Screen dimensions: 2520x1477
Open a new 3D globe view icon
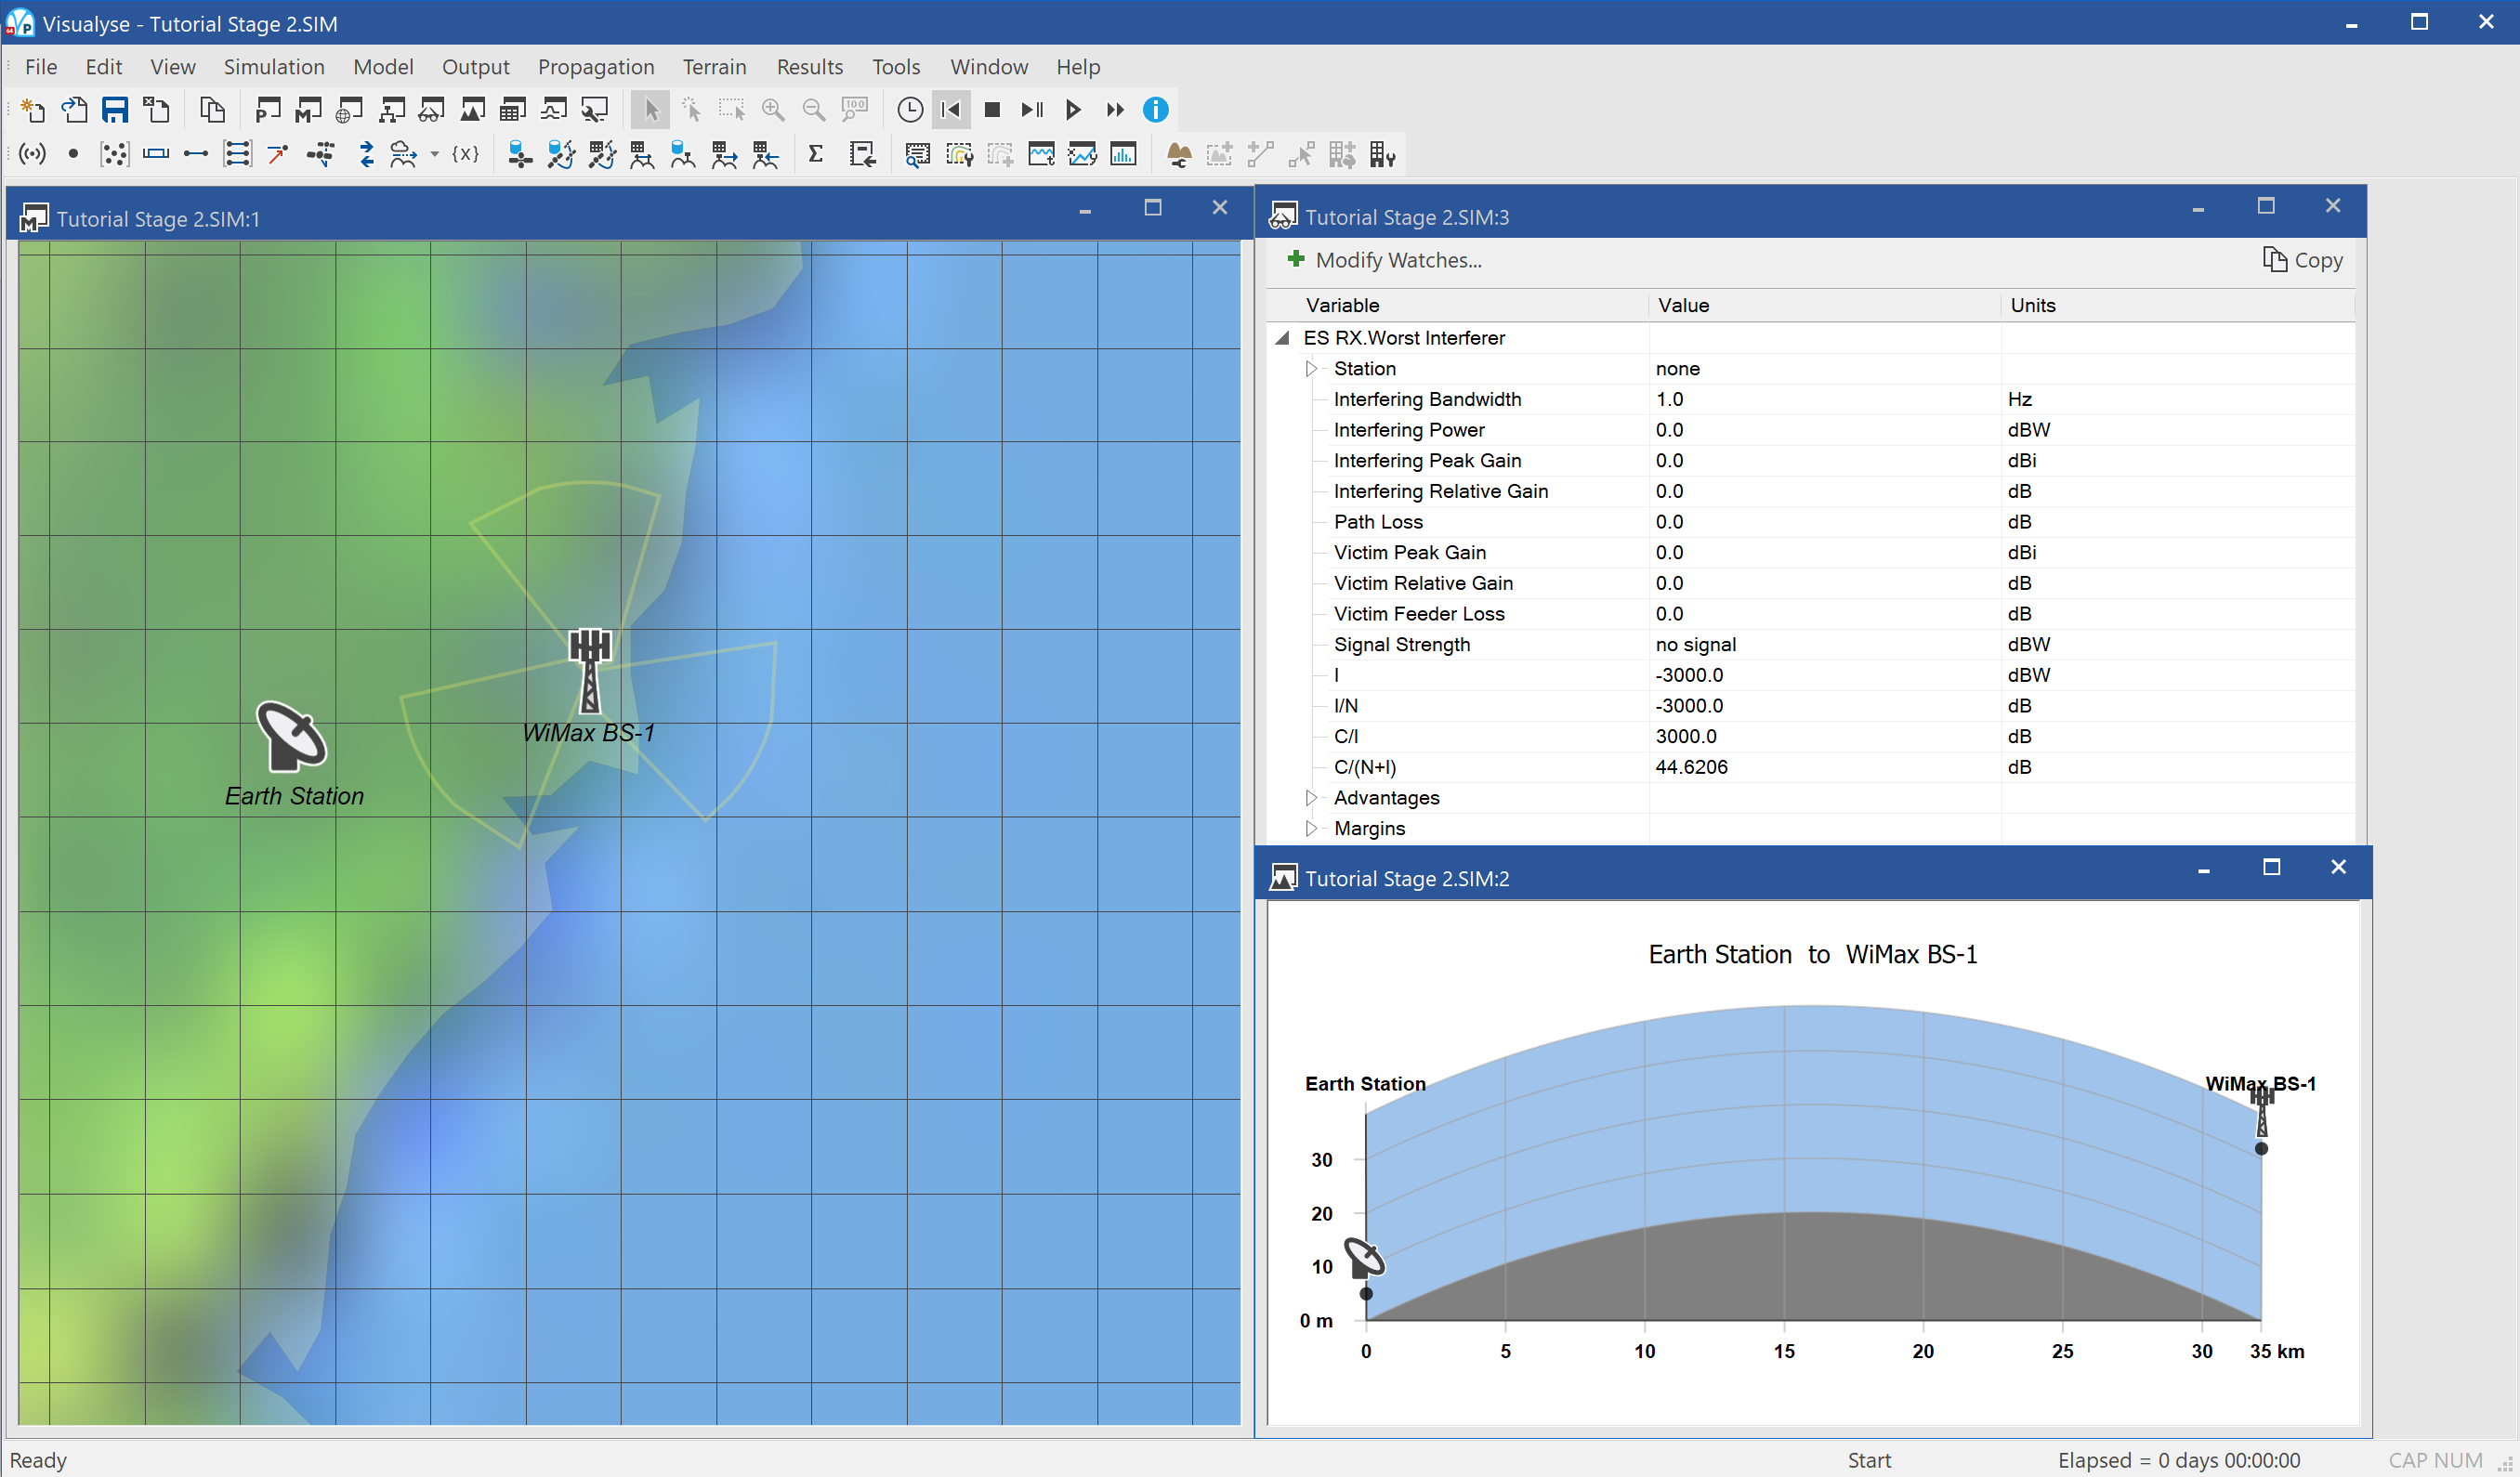(x=350, y=109)
